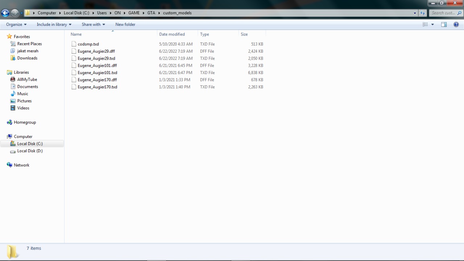Click the 5/10/2020 4:33 AM date
The width and height of the screenshot is (464, 261).
176,44
